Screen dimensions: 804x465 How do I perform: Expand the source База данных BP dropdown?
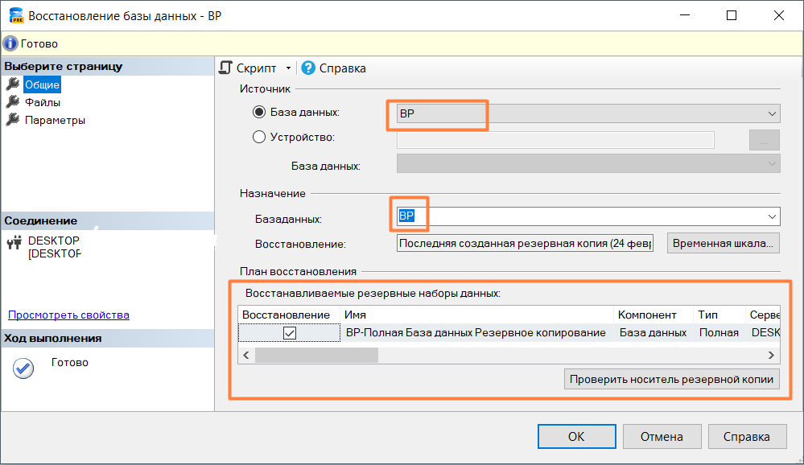point(772,113)
